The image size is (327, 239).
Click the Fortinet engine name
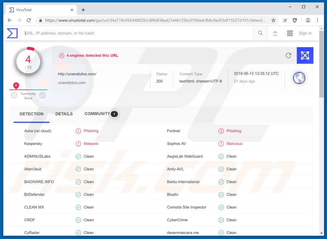point(173,131)
